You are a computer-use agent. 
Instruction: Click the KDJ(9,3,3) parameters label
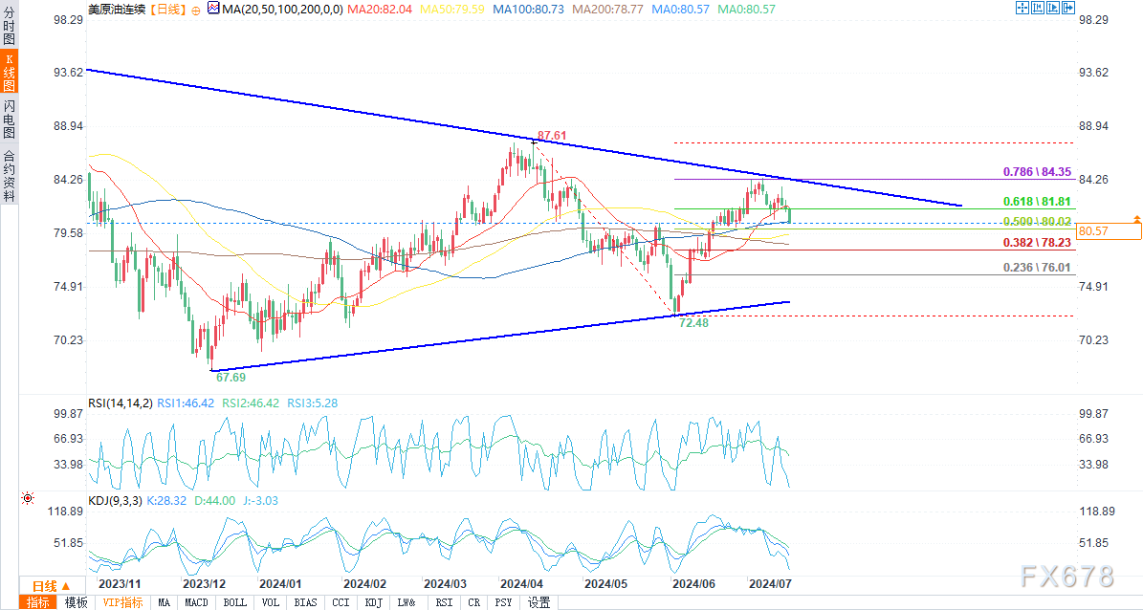(x=115, y=501)
